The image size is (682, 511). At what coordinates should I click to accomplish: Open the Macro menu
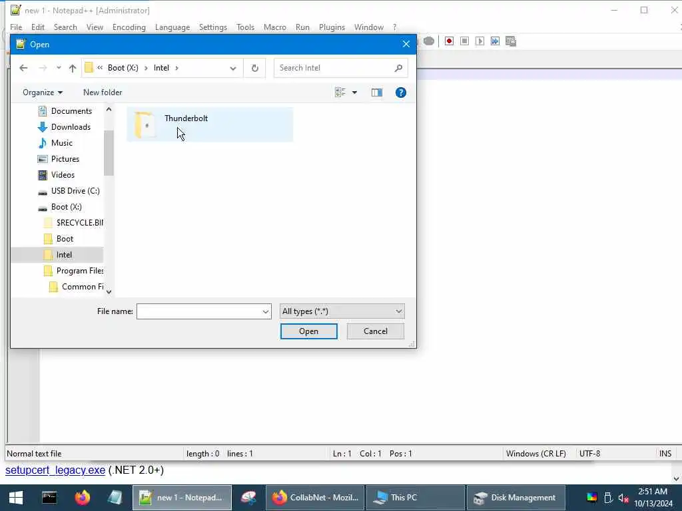coord(275,27)
